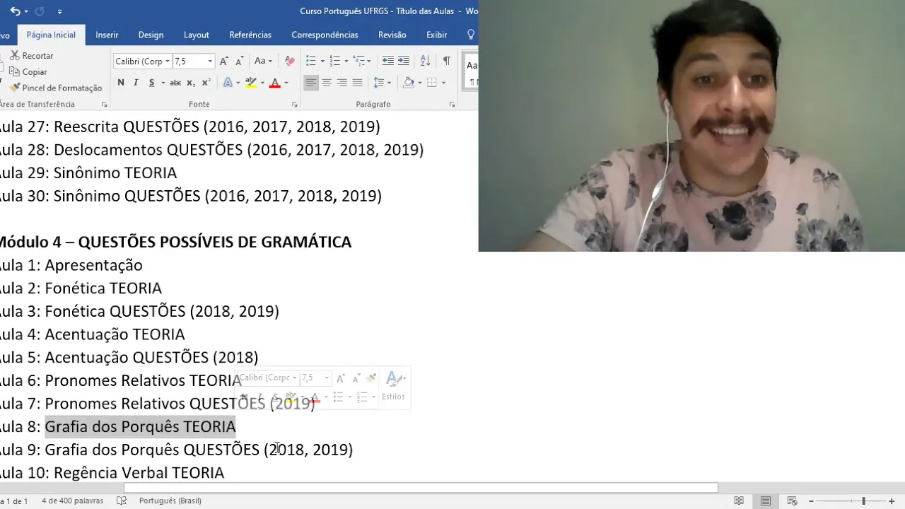Click the Undo arrow in the title bar
Viewport: 905px width, 509px height.
click(14, 11)
